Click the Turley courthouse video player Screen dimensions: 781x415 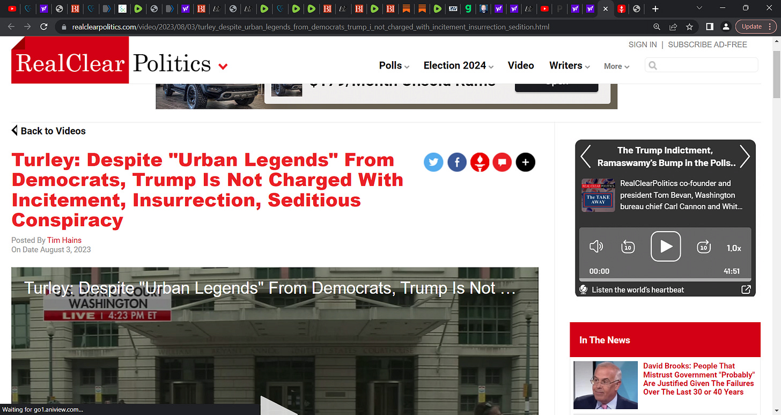(x=275, y=341)
